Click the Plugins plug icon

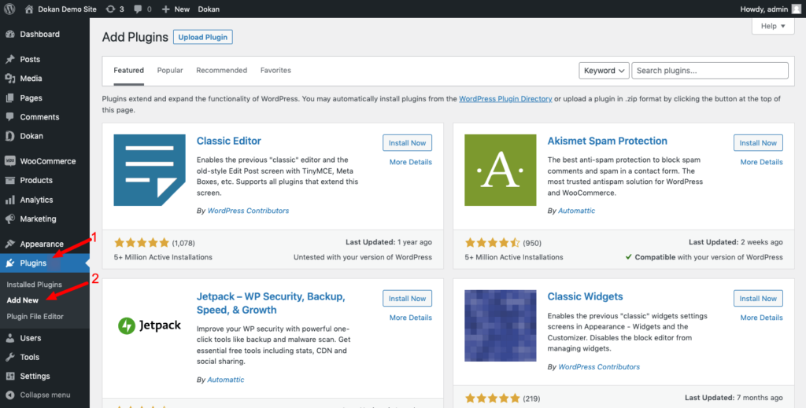9,263
